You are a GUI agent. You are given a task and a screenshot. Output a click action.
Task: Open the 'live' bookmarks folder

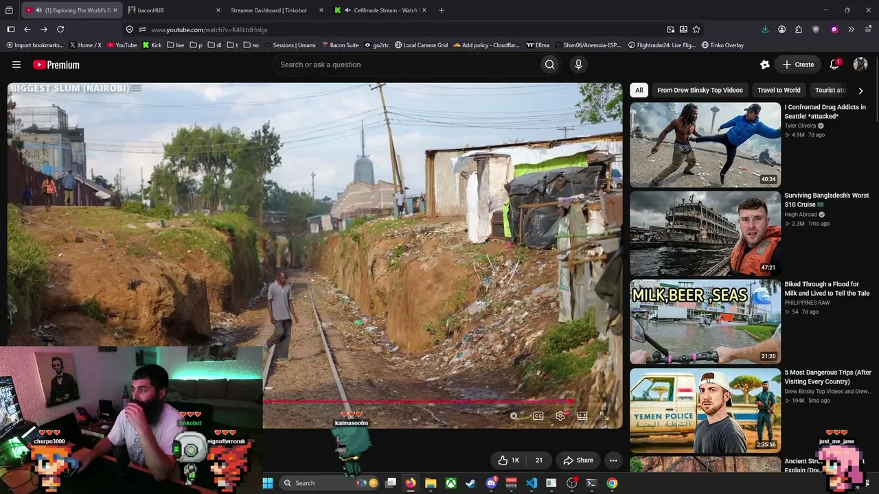[x=175, y=45]
